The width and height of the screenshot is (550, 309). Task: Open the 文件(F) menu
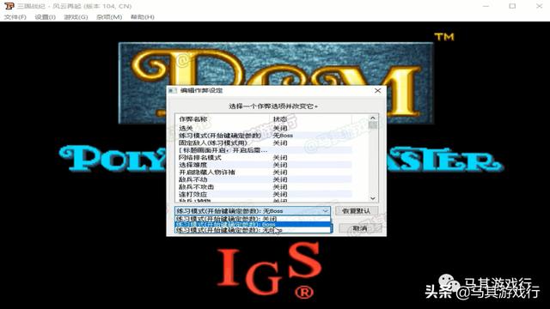(x=15, y=17)
